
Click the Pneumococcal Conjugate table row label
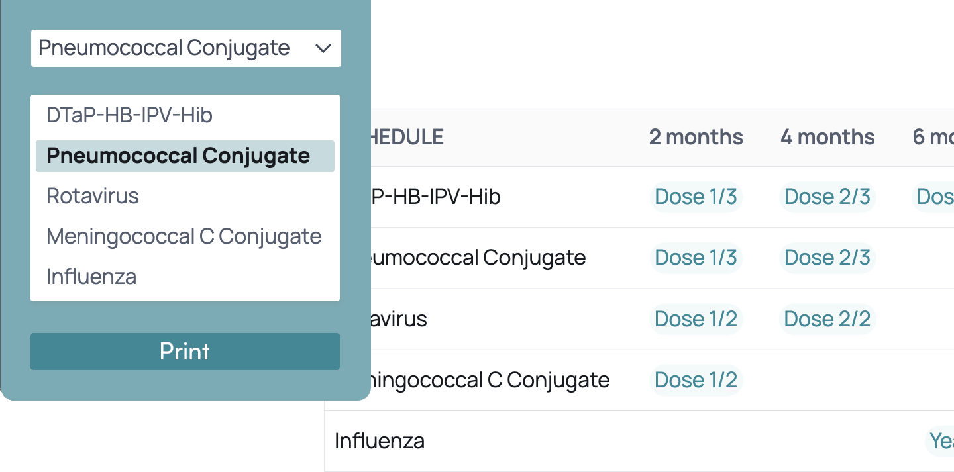[x=478, y=258]
